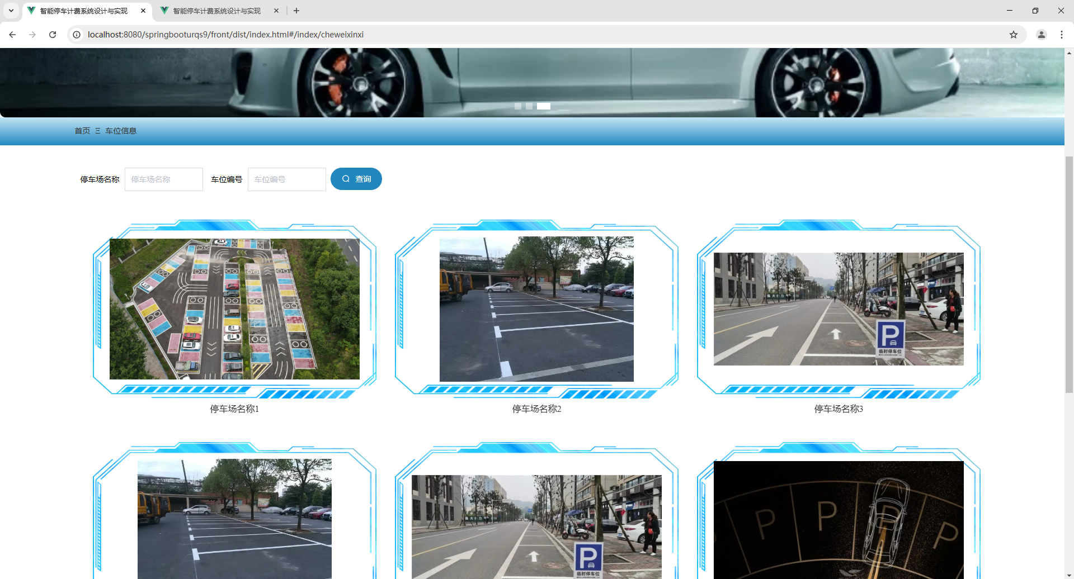Select the first 智能停车计费系统 tab
Screen dimensions: 1074x579
click(84, 11)
